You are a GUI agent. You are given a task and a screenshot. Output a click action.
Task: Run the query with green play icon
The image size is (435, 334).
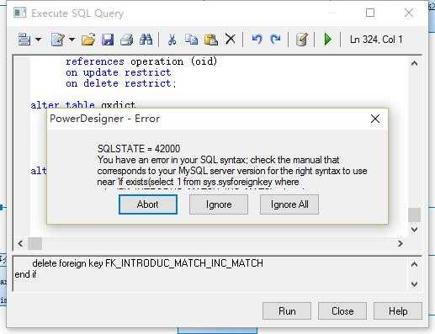327,40
